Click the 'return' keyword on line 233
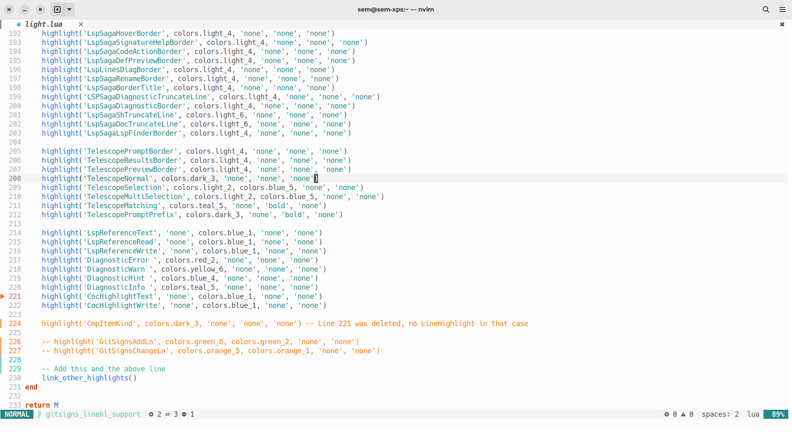Screen dimensions: 792x432 [38, 405]
